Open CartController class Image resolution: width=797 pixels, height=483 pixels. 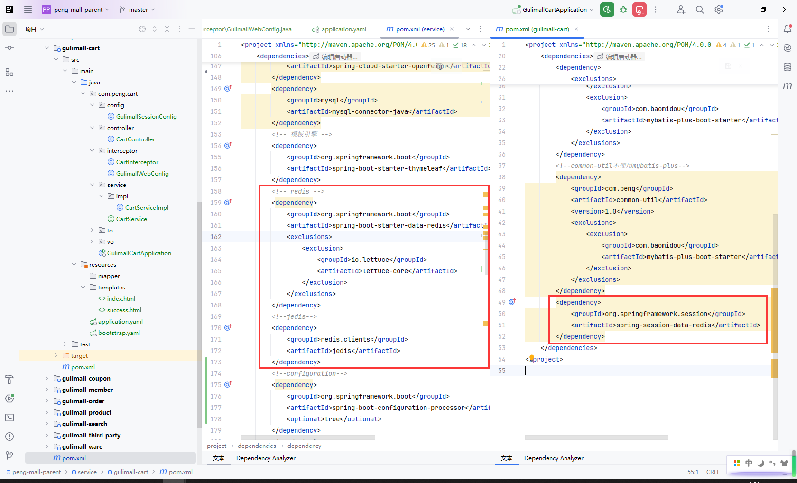[x=135, y=139]
